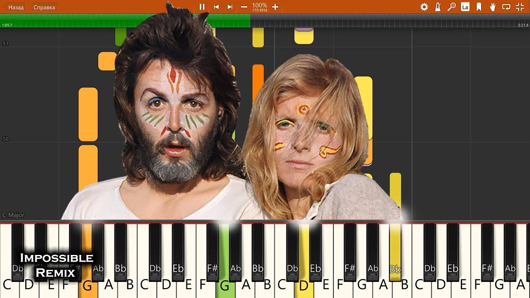Toggle the metronome

coord(438,7)
